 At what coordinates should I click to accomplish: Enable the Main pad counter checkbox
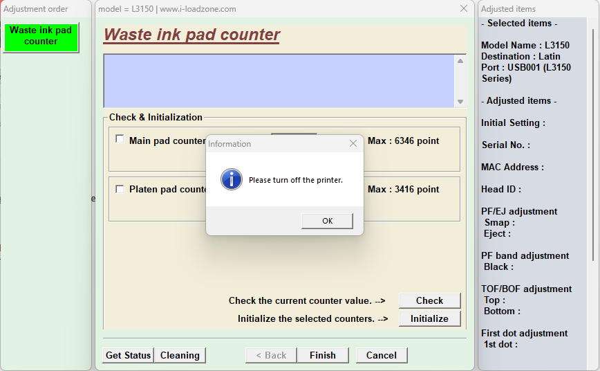tap(120, 140)
